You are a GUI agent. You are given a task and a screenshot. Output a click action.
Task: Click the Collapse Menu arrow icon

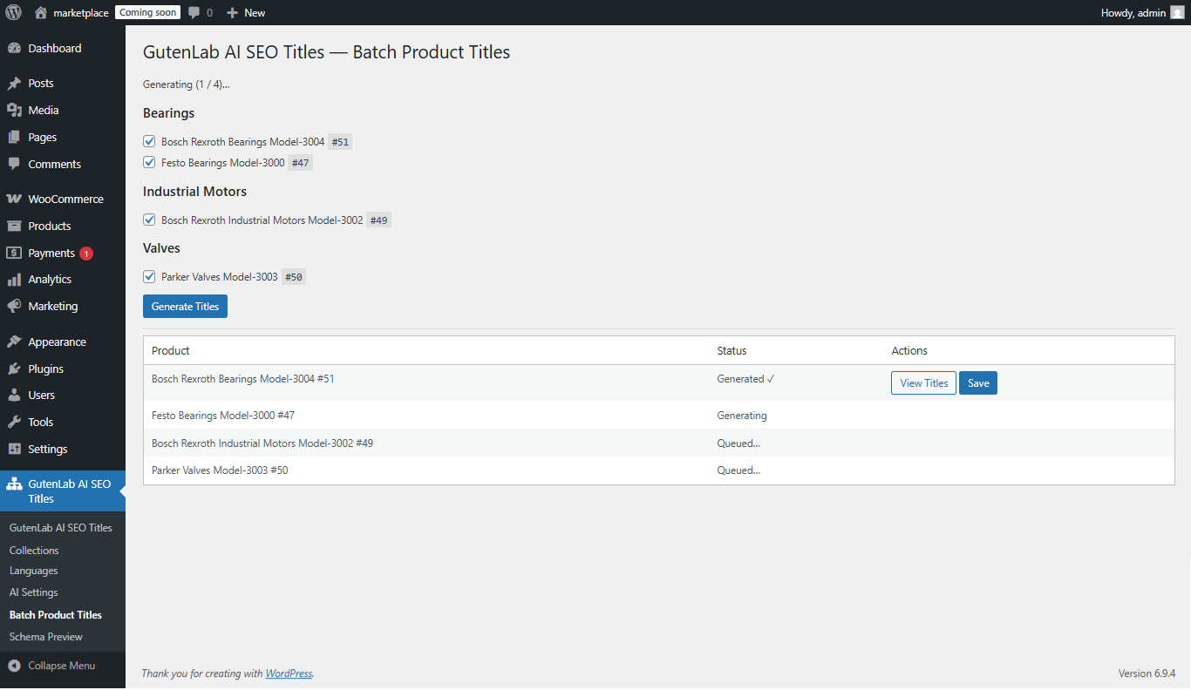tap(14, 666)
